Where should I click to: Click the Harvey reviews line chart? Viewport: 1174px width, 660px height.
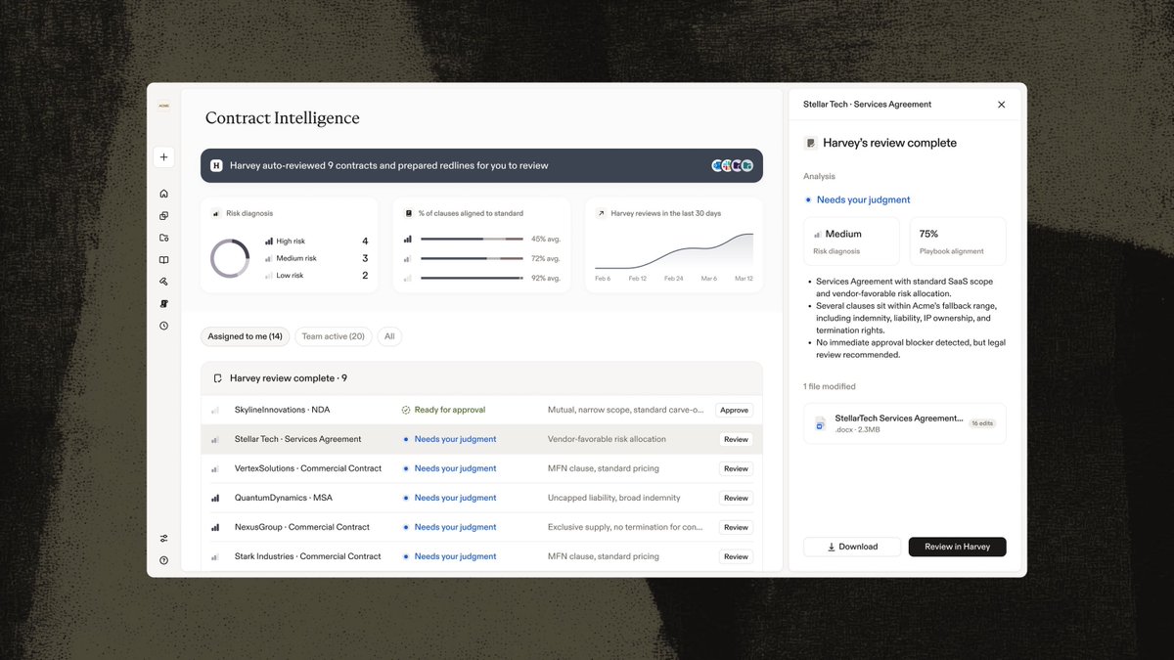674,250
